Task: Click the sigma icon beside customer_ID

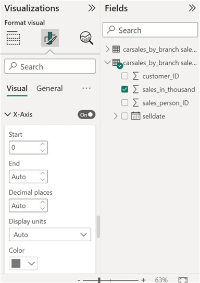Action: pos(135,76)
